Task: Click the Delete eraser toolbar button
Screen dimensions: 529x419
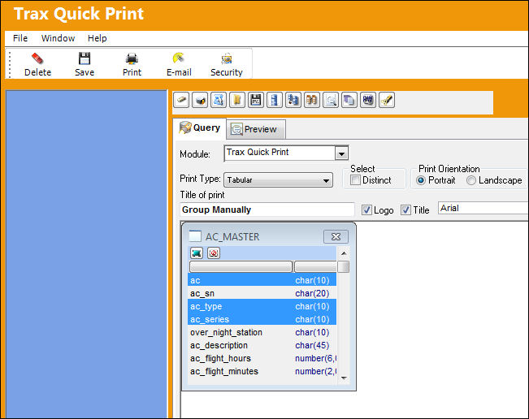Action: pos(37,64)
